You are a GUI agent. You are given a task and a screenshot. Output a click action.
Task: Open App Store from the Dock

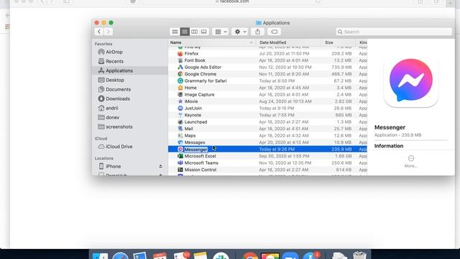click(310, 256)
